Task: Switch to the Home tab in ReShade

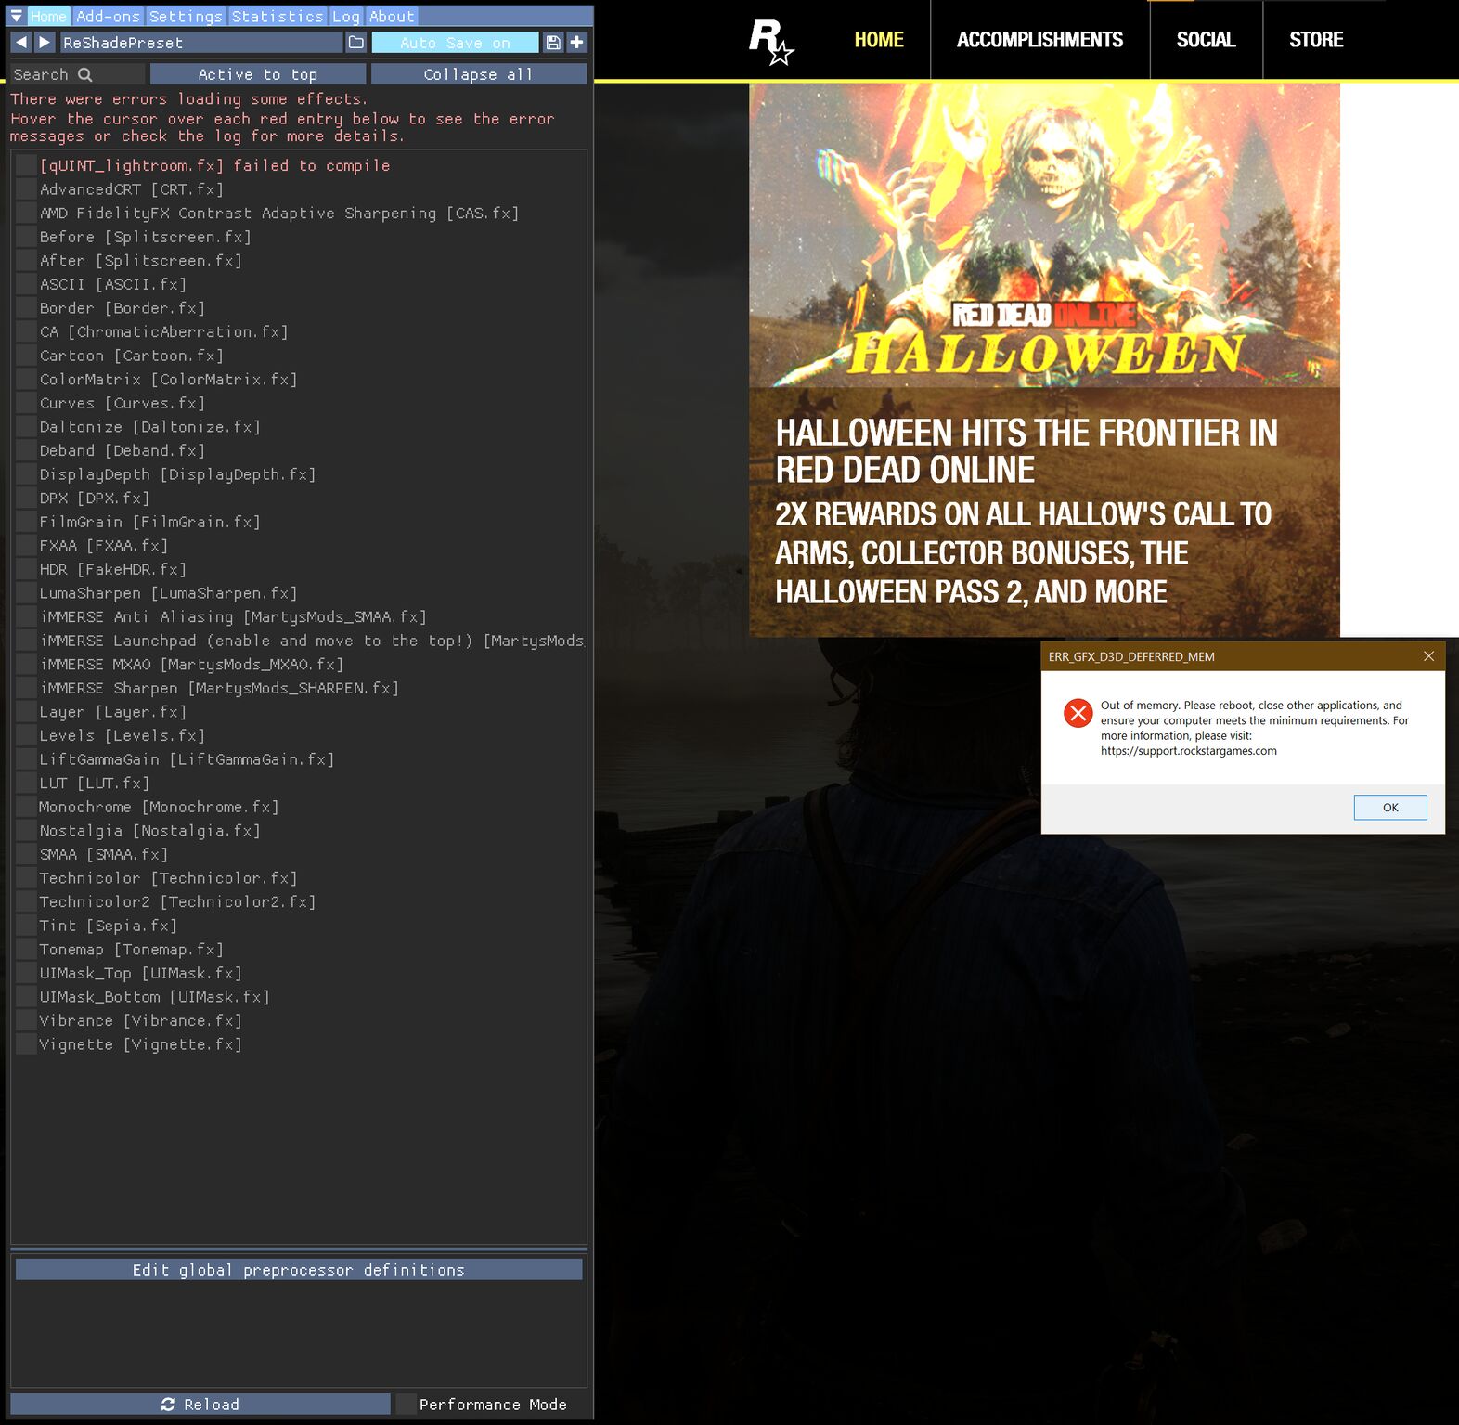Action: (x=48, y=16)
